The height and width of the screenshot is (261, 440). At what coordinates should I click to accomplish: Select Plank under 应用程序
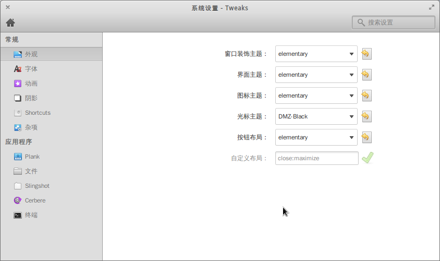tap(32, 157)
